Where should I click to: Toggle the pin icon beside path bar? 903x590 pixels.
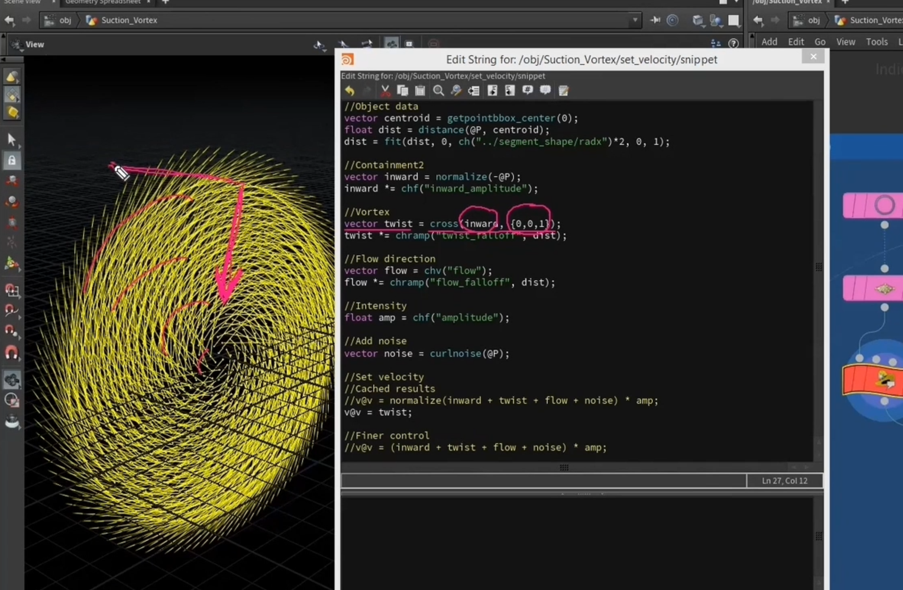655,20
